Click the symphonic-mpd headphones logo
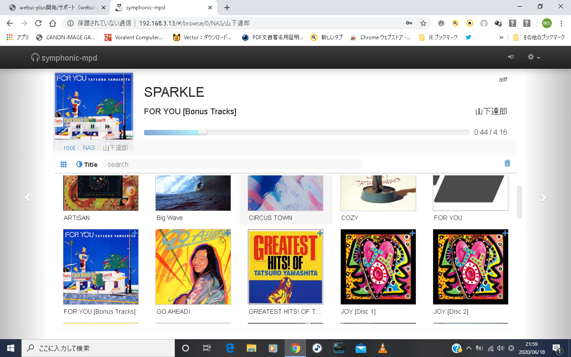The height and width of the screenshot is (357, 571). [64, 58]
